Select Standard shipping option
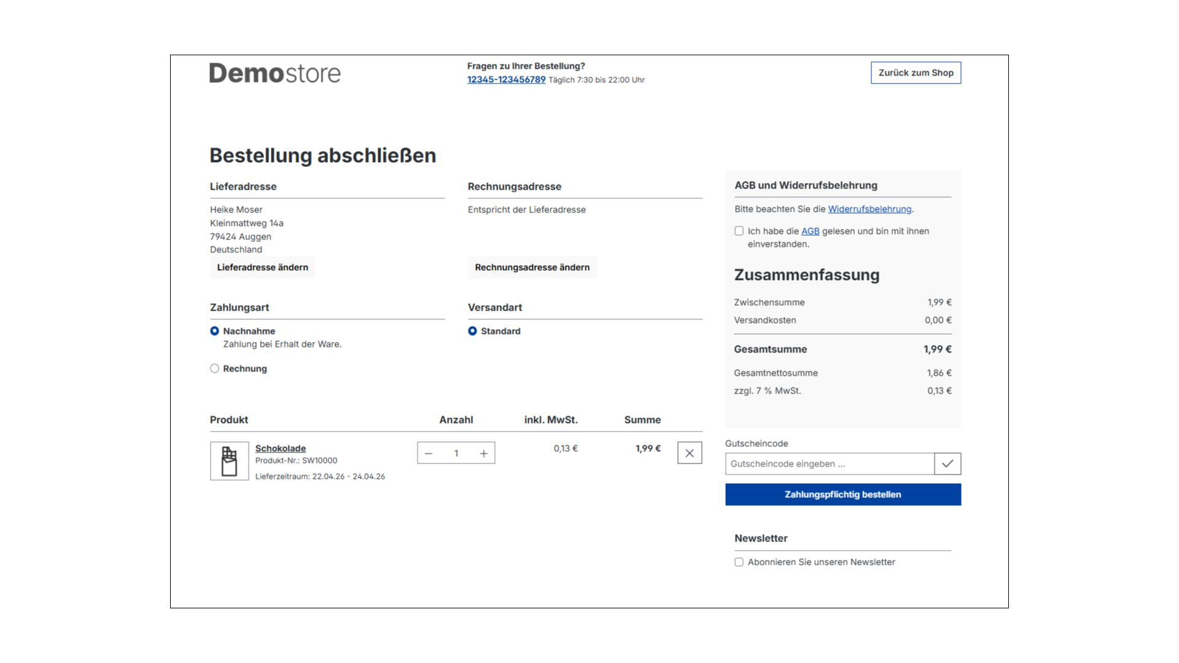The image size is (1179, 663). click(x=472, y=331)
